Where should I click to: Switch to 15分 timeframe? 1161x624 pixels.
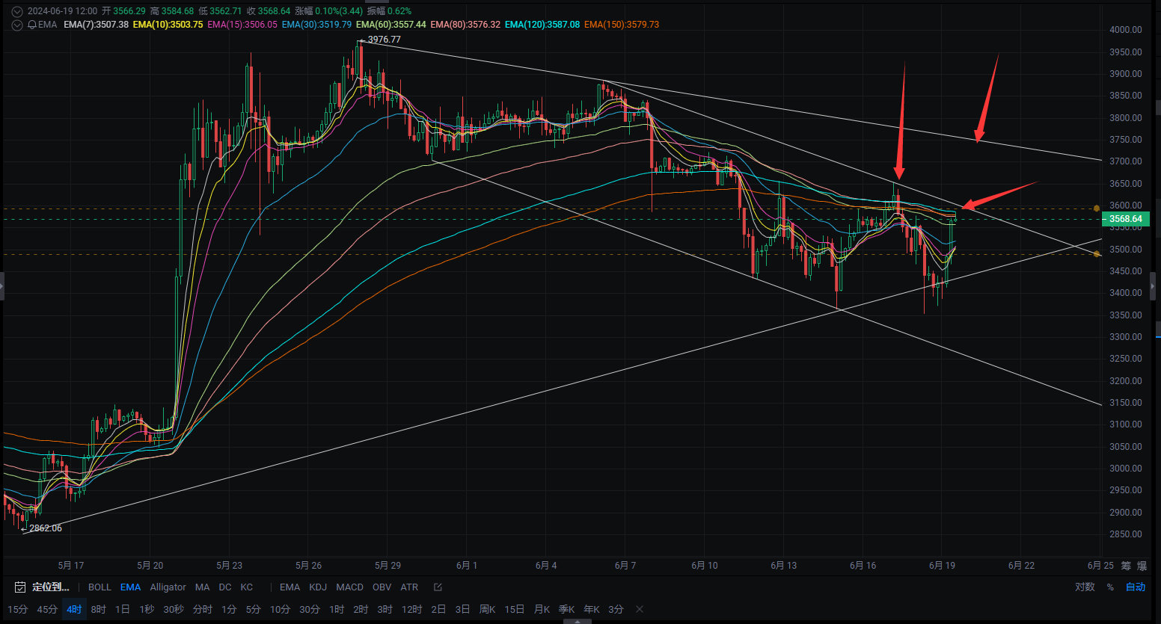tap(17, 609)
